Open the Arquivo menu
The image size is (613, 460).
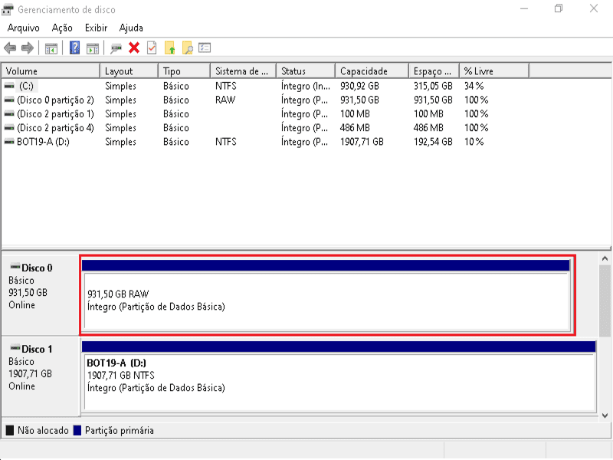(x=23, y=27)
